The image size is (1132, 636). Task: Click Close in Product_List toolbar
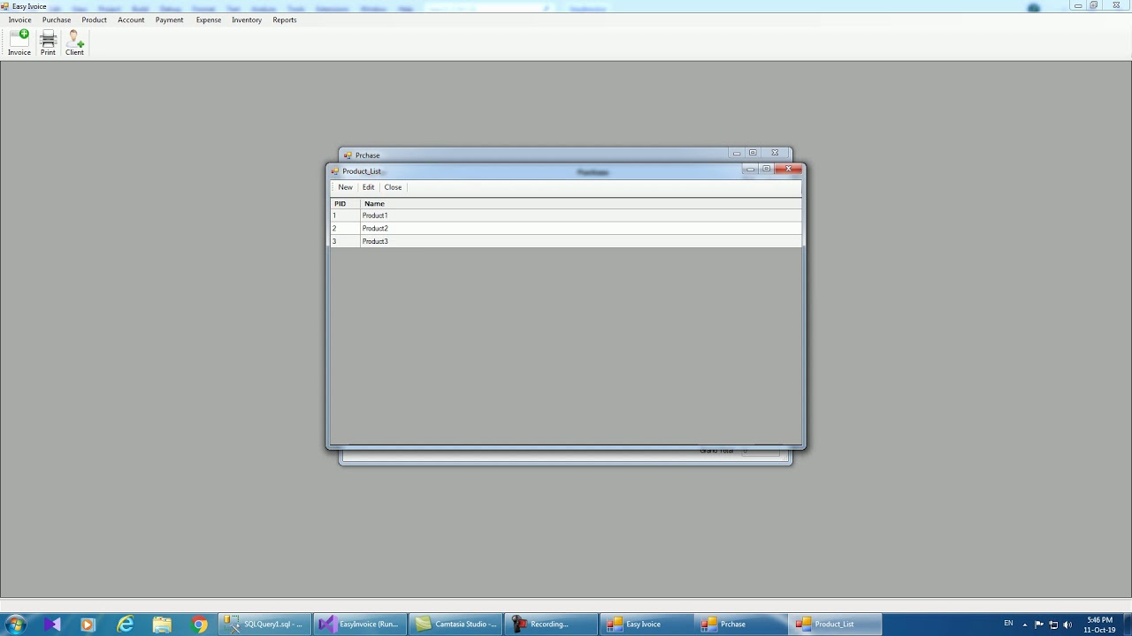click(x=393, y=187)
